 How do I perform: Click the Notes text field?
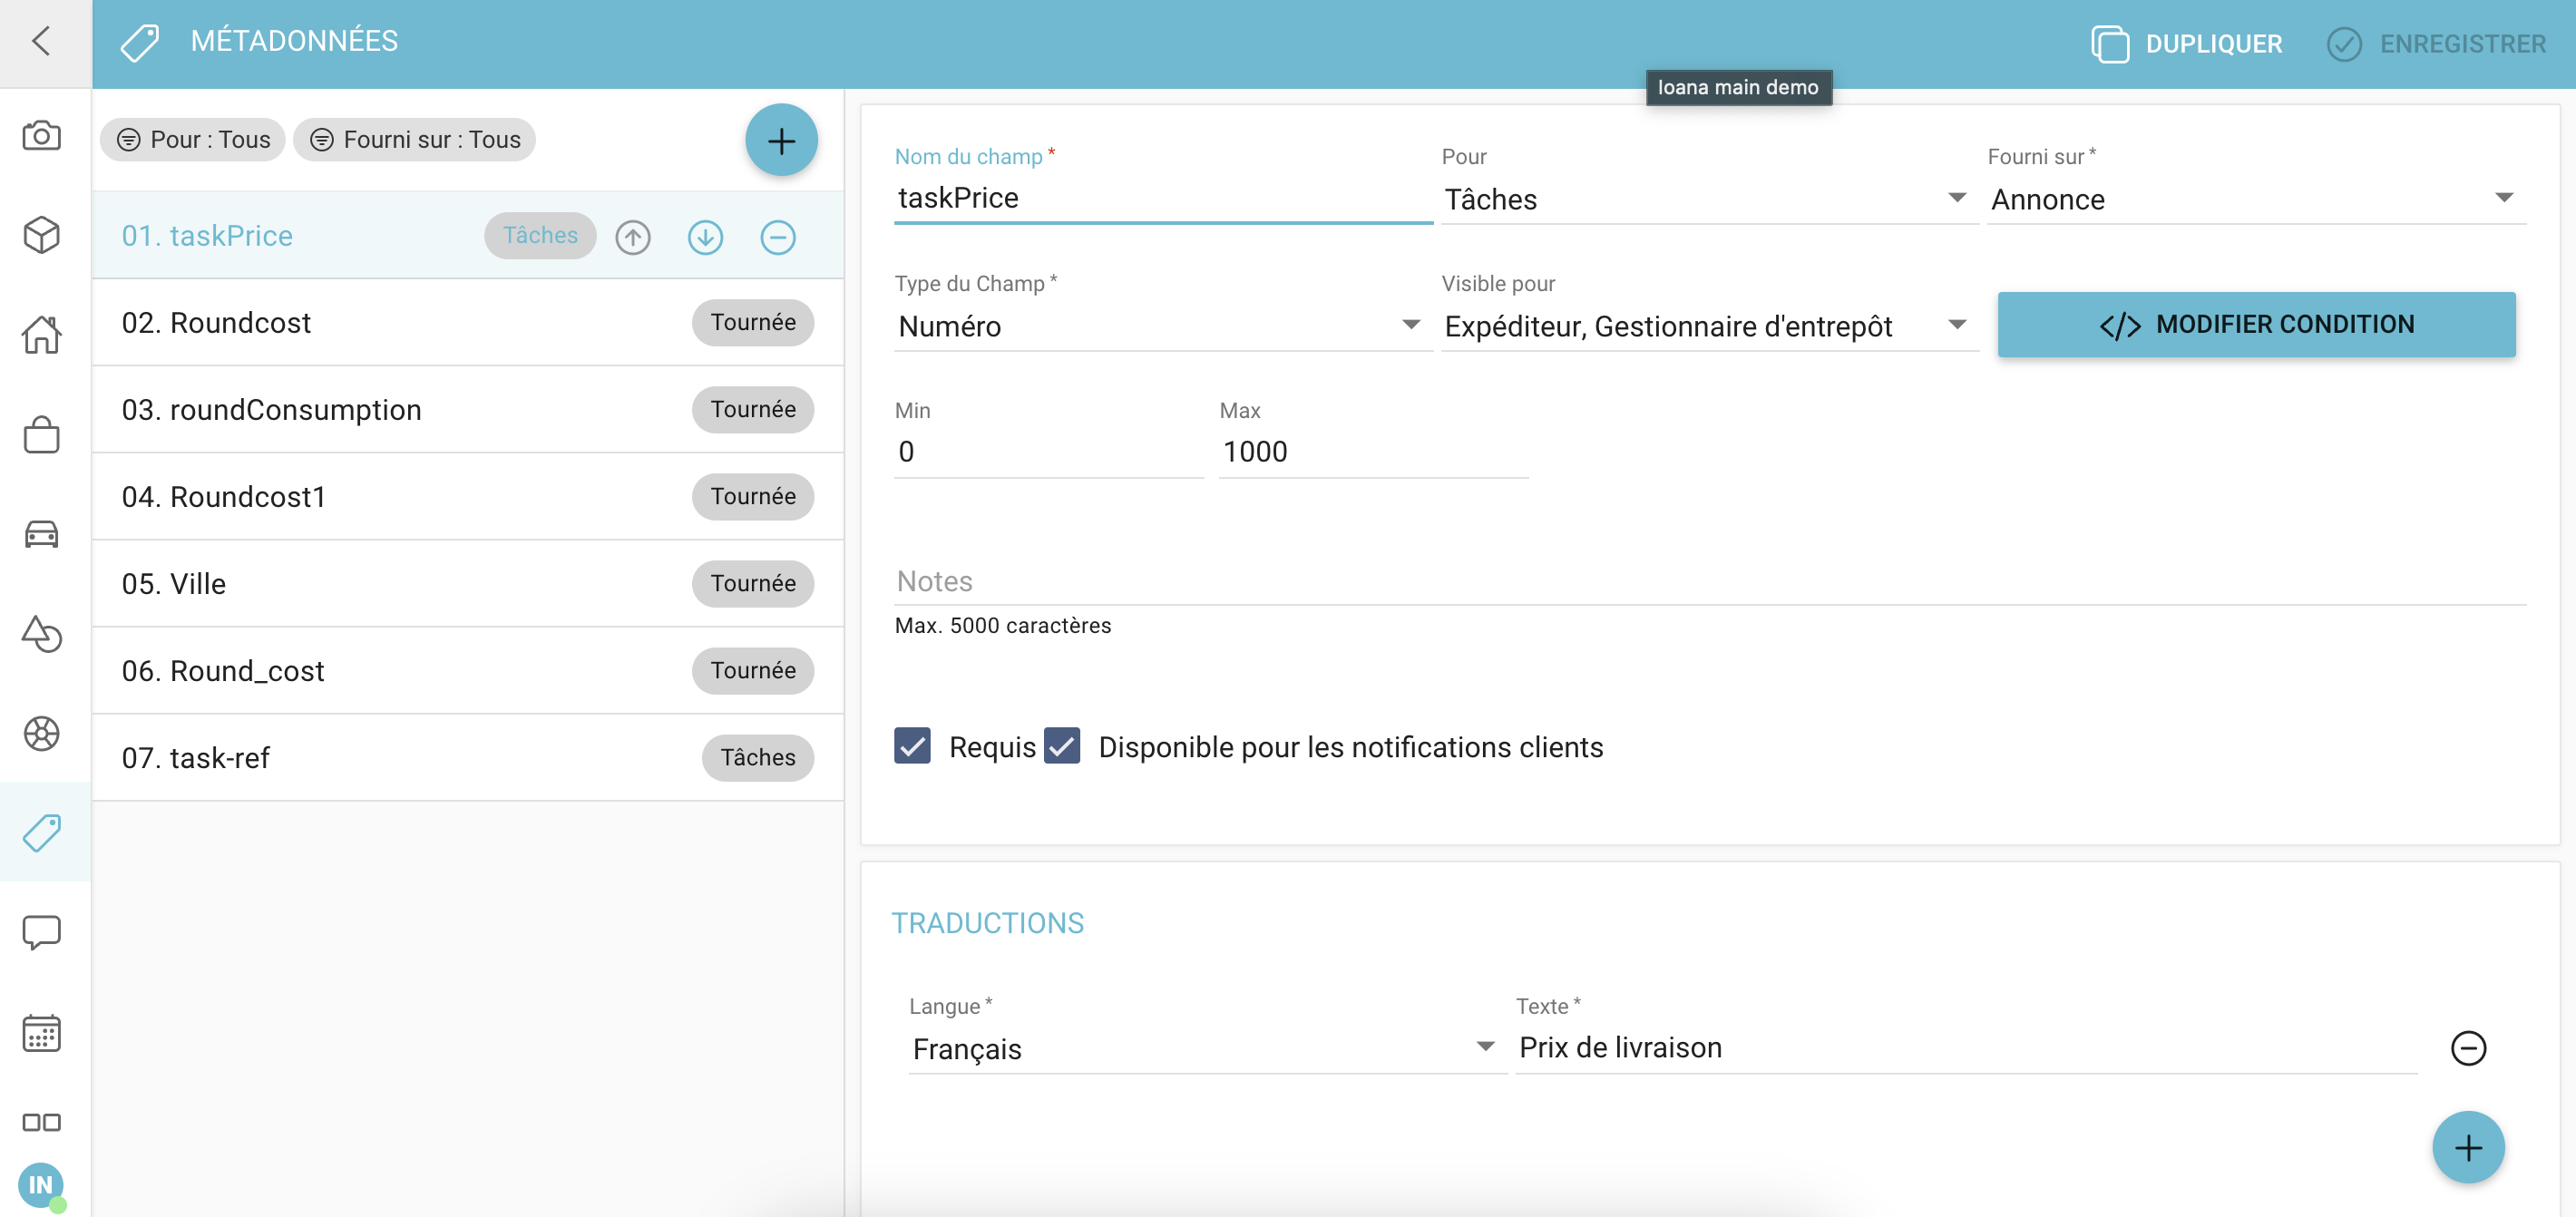(x=1710, y=581)
